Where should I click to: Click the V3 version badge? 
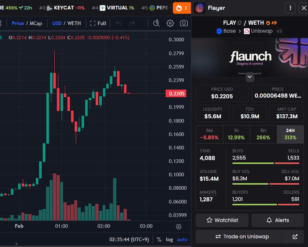279,31
